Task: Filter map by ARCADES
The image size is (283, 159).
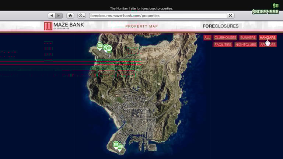Action: [268, 45]
